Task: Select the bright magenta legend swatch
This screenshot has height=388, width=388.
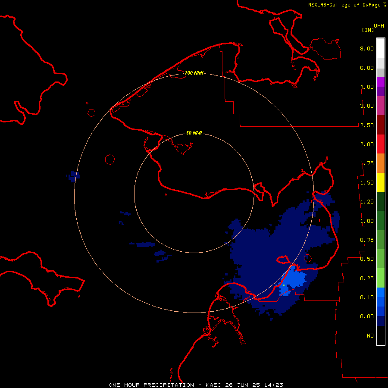Action: point(381,82)
